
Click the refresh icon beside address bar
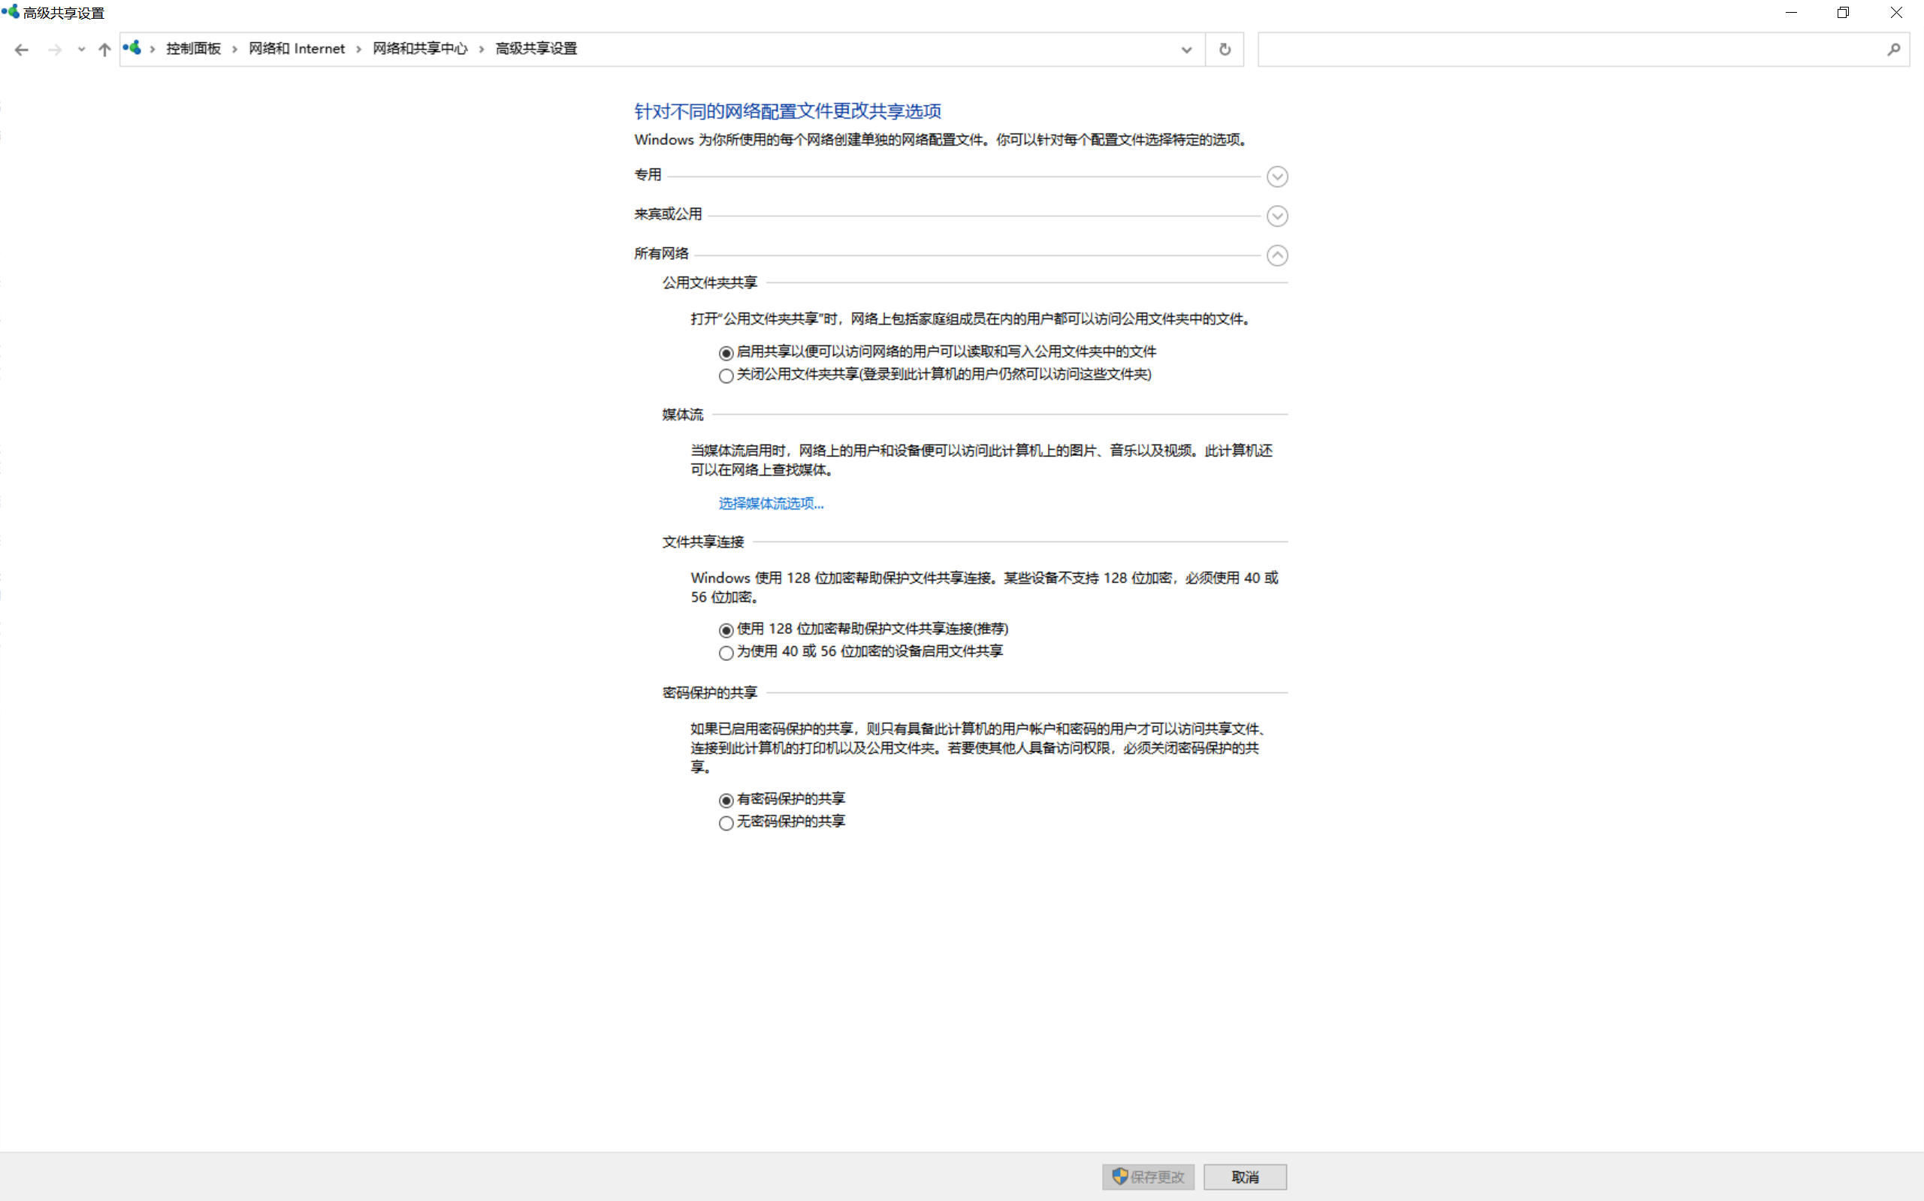point(1224,50)
